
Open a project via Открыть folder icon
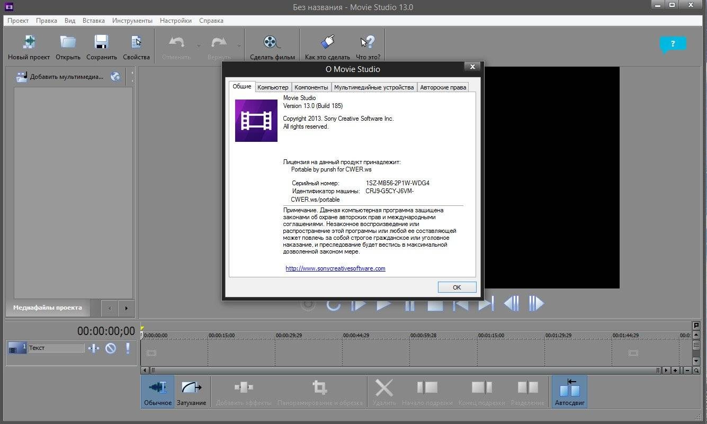pos(68,47)
